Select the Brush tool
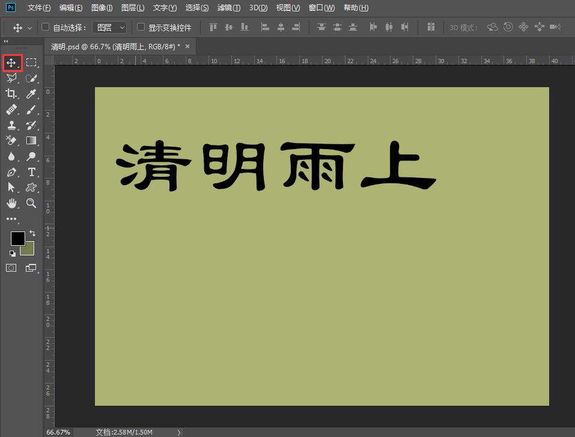Image resolution: width=575 pixels, height=437 pixels. (x=31, y=109)
